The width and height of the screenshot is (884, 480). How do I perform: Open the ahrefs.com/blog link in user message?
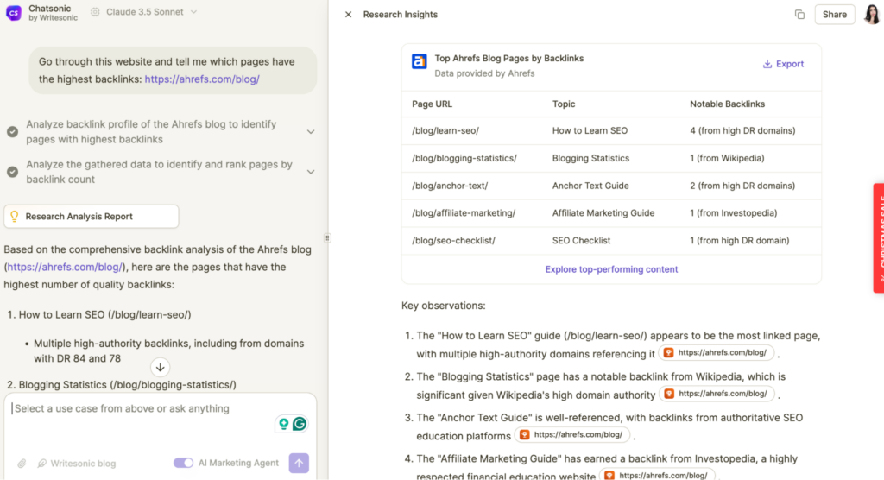tap(202, 79)
